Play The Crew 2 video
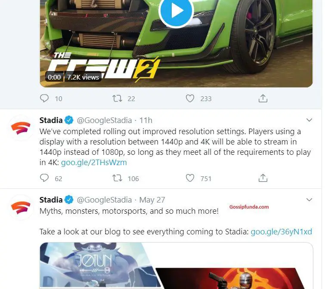Viewport: 325px width, 289px height. (176, 11)
